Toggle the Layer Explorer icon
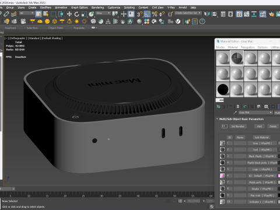280x210 pixels. (x=230, y=14)
